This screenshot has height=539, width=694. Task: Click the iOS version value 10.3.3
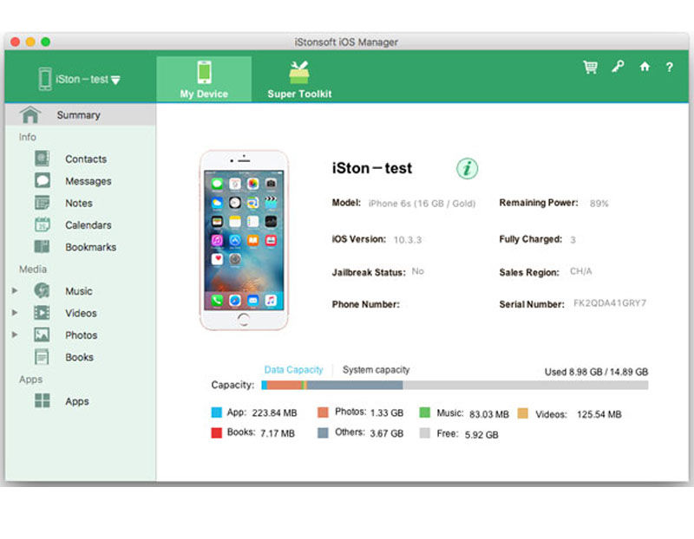408,240
